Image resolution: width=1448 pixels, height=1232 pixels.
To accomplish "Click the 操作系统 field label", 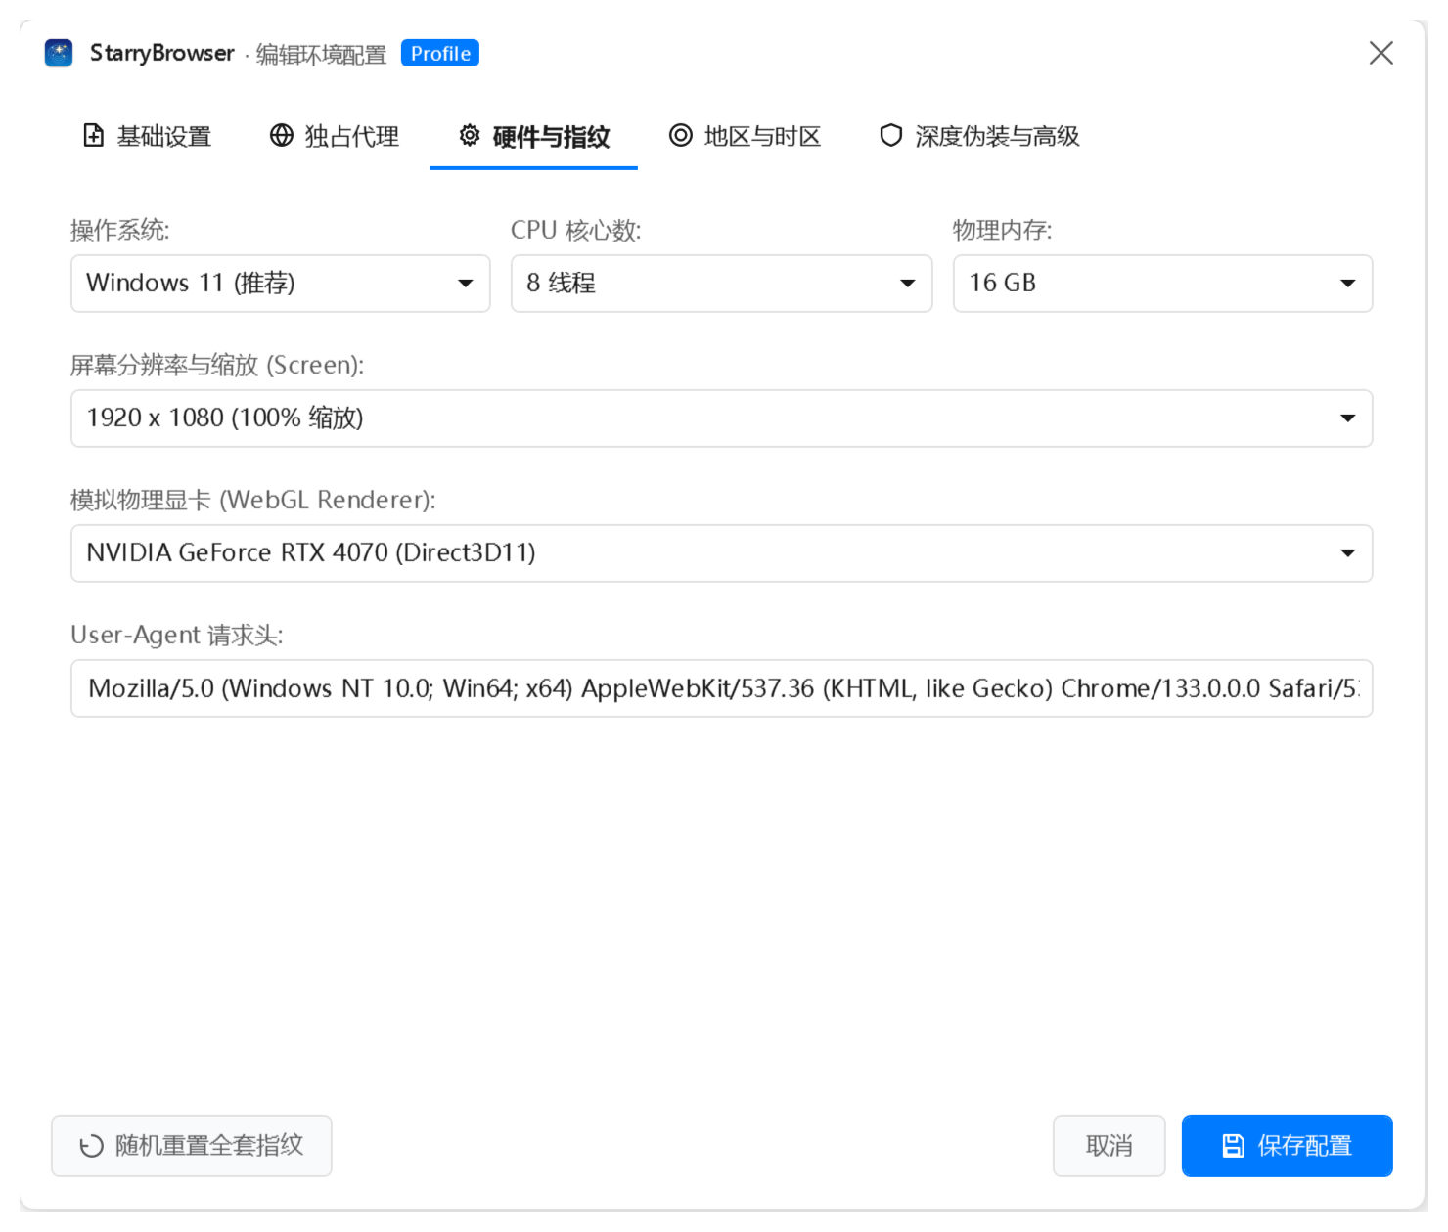I will point(120,230).
